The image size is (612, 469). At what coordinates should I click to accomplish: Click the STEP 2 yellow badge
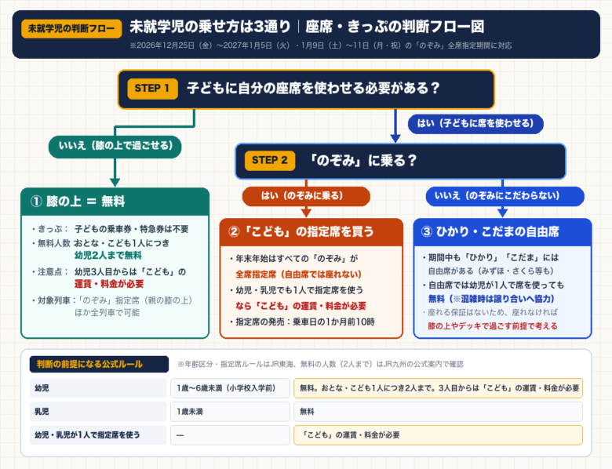[270, 160]
